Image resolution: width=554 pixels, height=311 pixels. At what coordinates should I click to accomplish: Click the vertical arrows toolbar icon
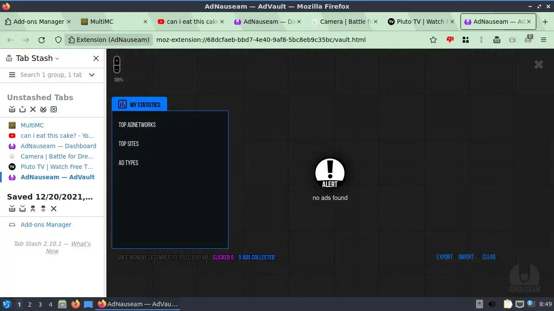[481, 40]
